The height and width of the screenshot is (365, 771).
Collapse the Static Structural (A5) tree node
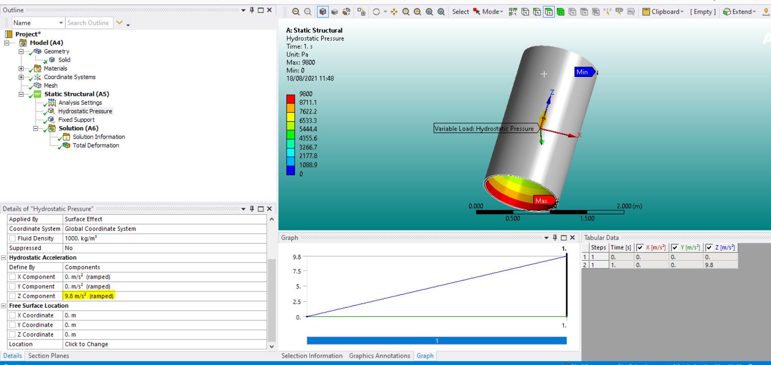click(21, 94)
